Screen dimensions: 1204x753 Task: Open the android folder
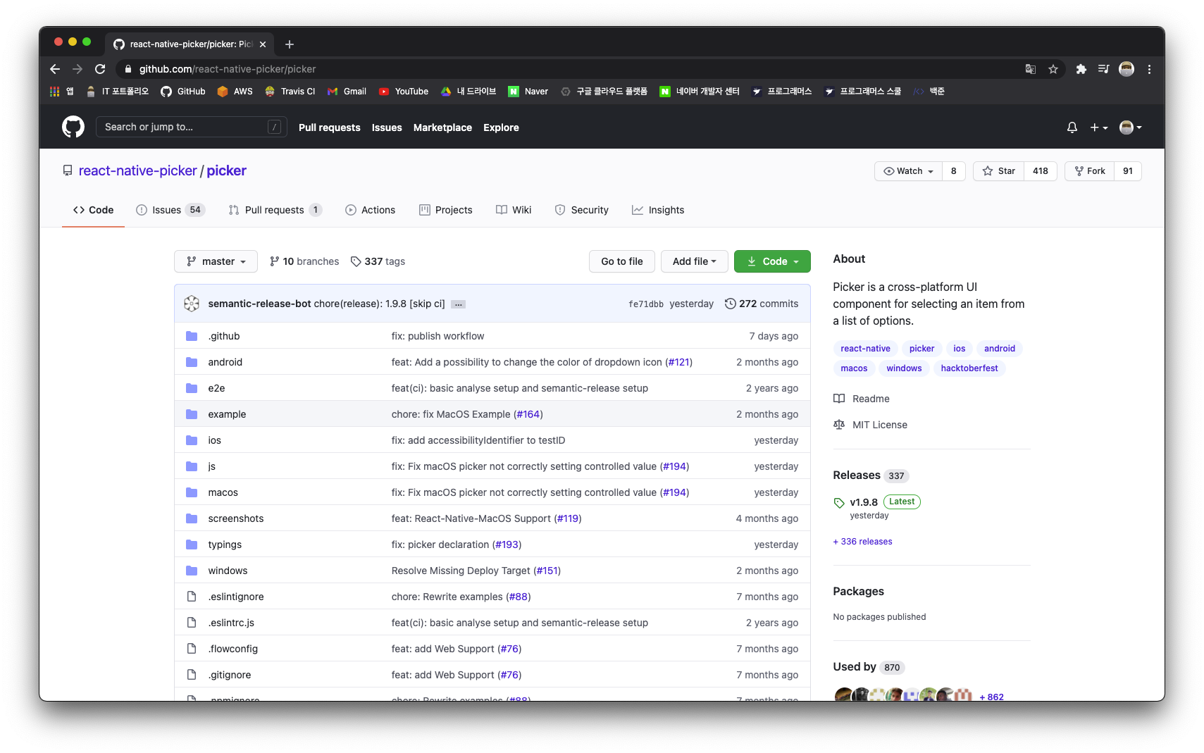coord(225,362)
